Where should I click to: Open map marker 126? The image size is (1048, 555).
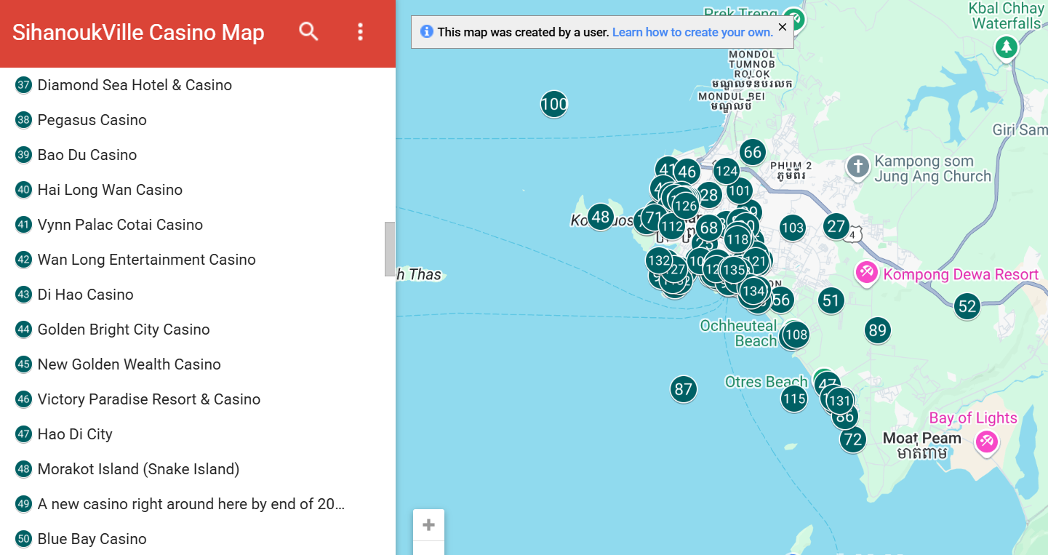point(685,205)
